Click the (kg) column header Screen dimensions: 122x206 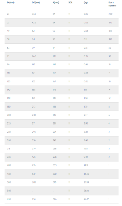(x=86, y=2)
